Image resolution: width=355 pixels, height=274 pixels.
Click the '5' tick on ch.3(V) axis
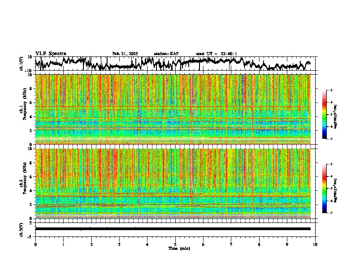[31, 223]
